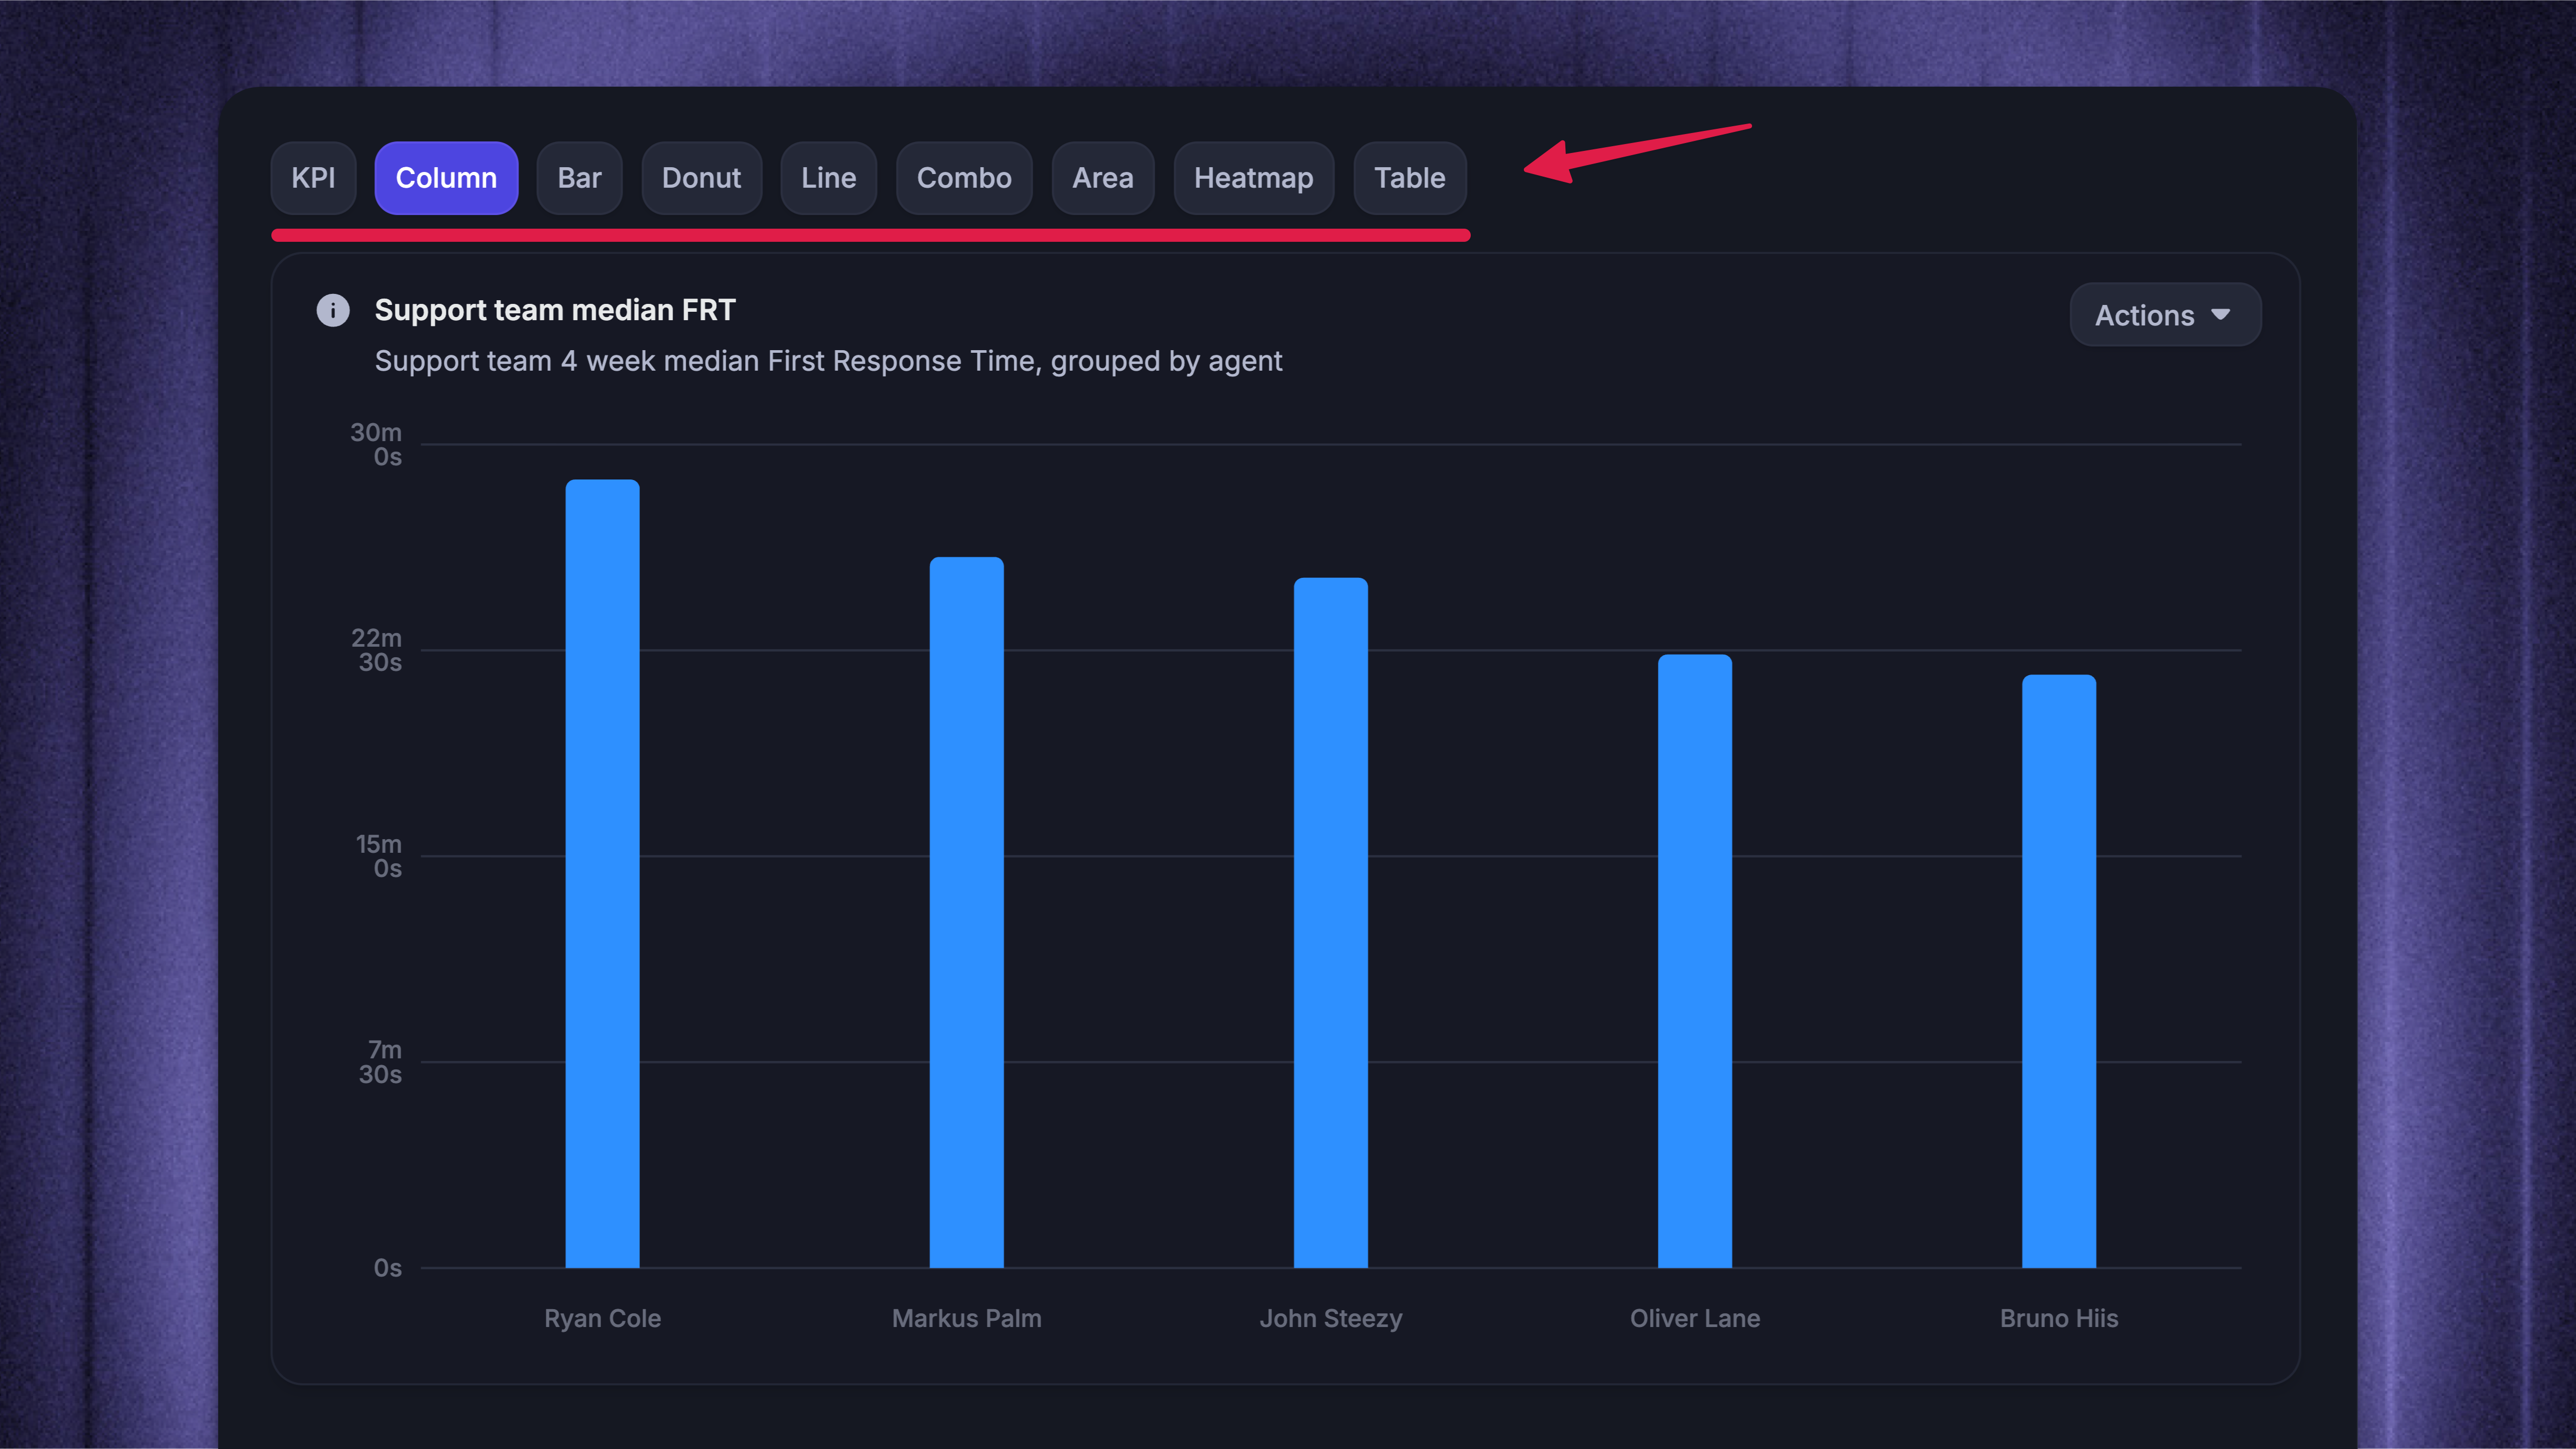Switch to the Bar chart type
Screen dimensions: 2576x1449
579,178
